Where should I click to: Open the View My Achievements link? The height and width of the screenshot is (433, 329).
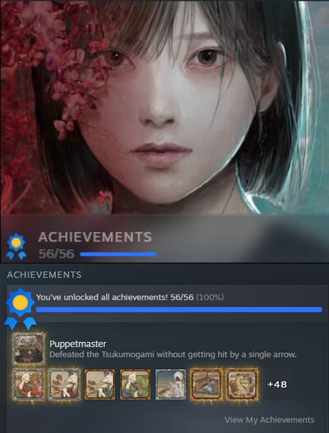pyautogui.click(x=270, y=420)
